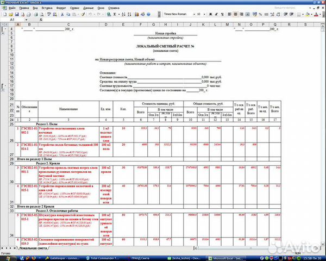Open Print Preview from the toolbar

tap(42, 14)
